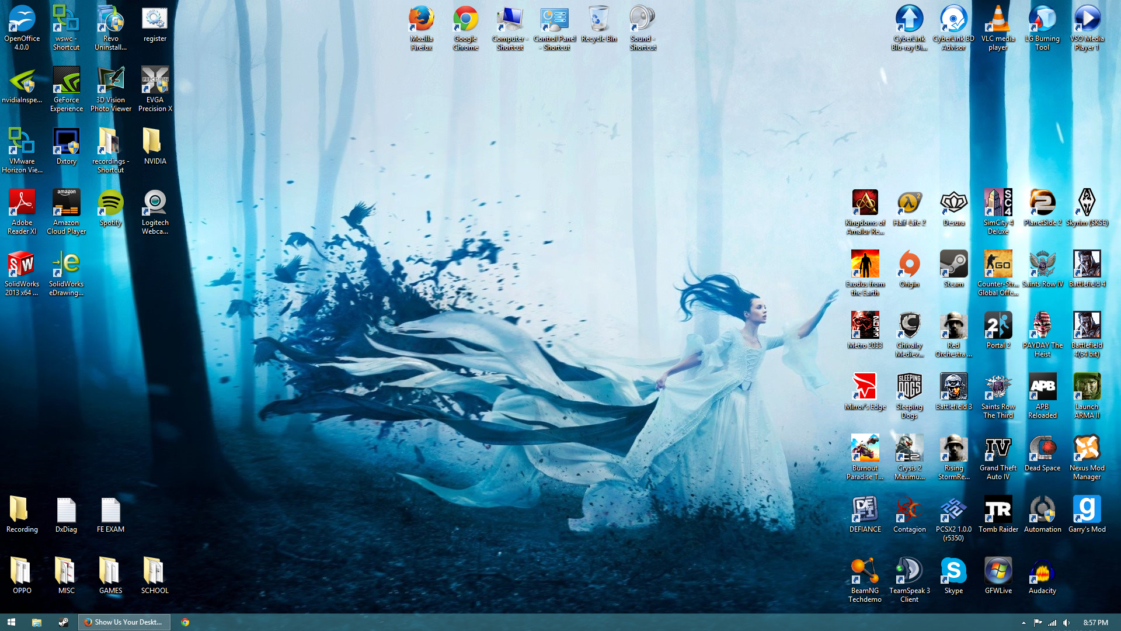
Task: Select the PAYDAY The Heist icon
Action: [x=1043, y=334]
